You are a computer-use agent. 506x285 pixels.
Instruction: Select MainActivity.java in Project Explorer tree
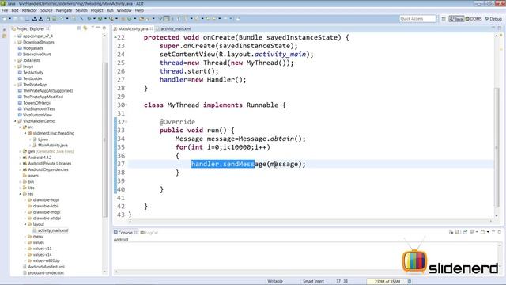(x=53, y=146)
